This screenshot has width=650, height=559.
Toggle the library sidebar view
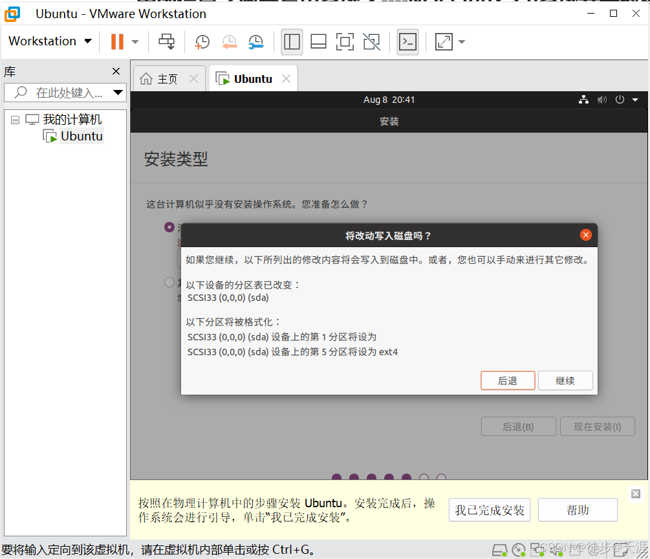(x=292, y=42)
